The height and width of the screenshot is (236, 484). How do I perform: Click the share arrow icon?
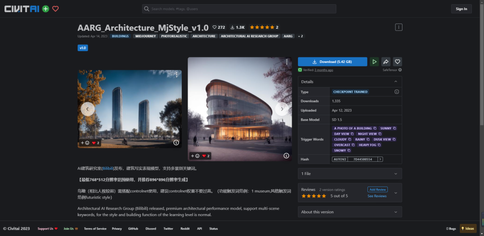[386, 62]
